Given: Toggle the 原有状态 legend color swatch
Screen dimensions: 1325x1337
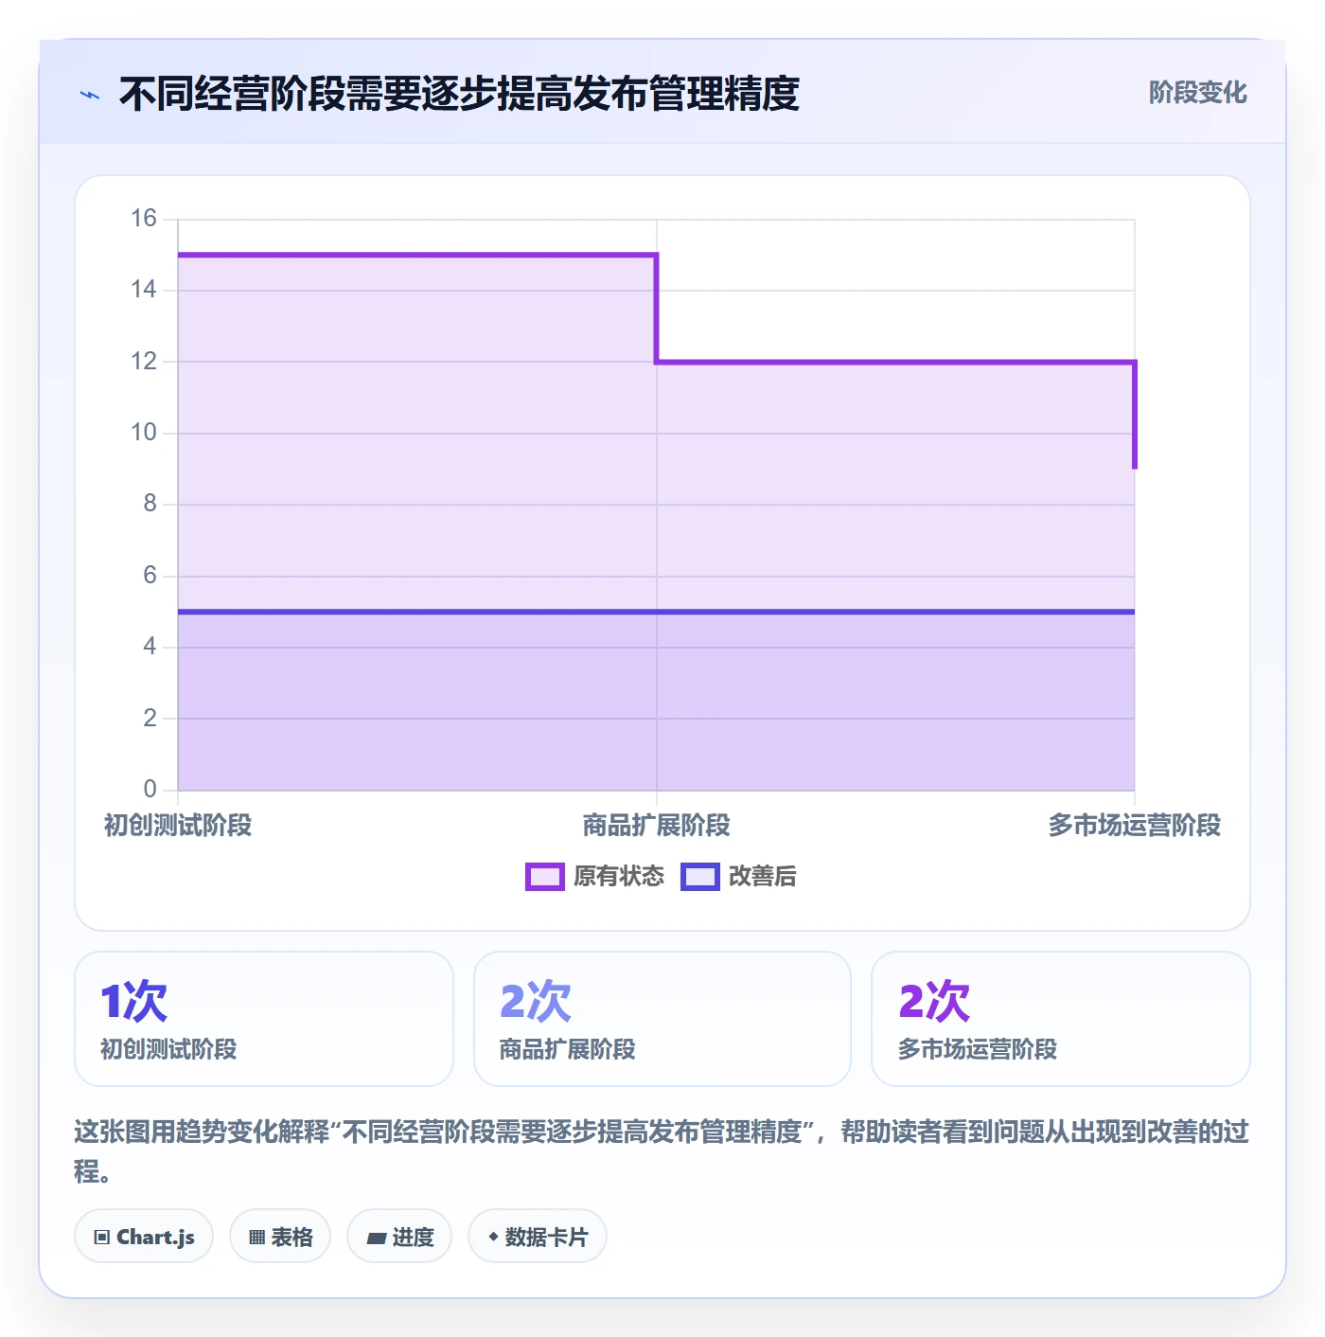Looking at the screenshot, I should pos(544,877).
